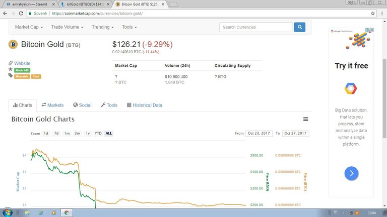The height and width of the screenshot is (217, 387).
Task: Edit the From date Oct 23, 2017
Action: click(259, 133)
